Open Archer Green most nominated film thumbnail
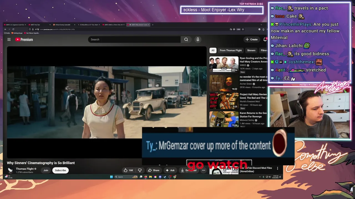Viewport: 355px width, 199px height. pyautogui.click(x=224, y=83)
